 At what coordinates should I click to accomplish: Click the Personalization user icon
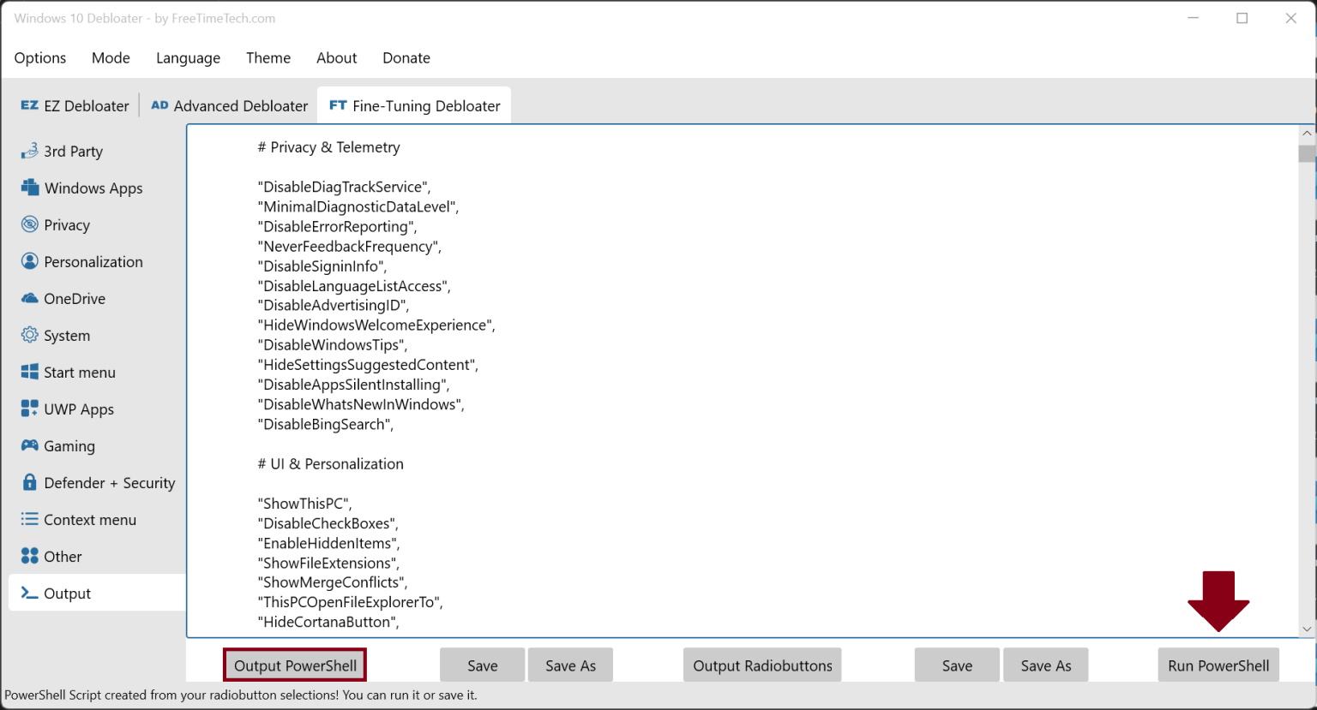pyautogui.click(x=30, y=261)
